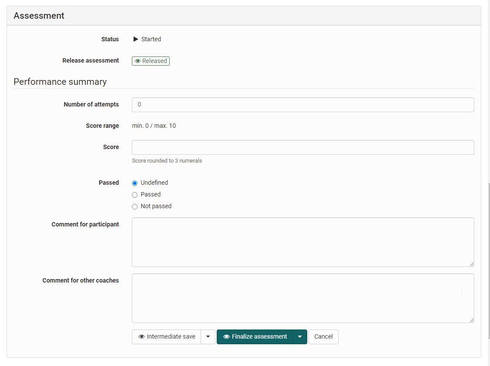Viewport: 490px width, 366px height.
Task: Focus the Comment for other coaches box
Action: point(303,298)
